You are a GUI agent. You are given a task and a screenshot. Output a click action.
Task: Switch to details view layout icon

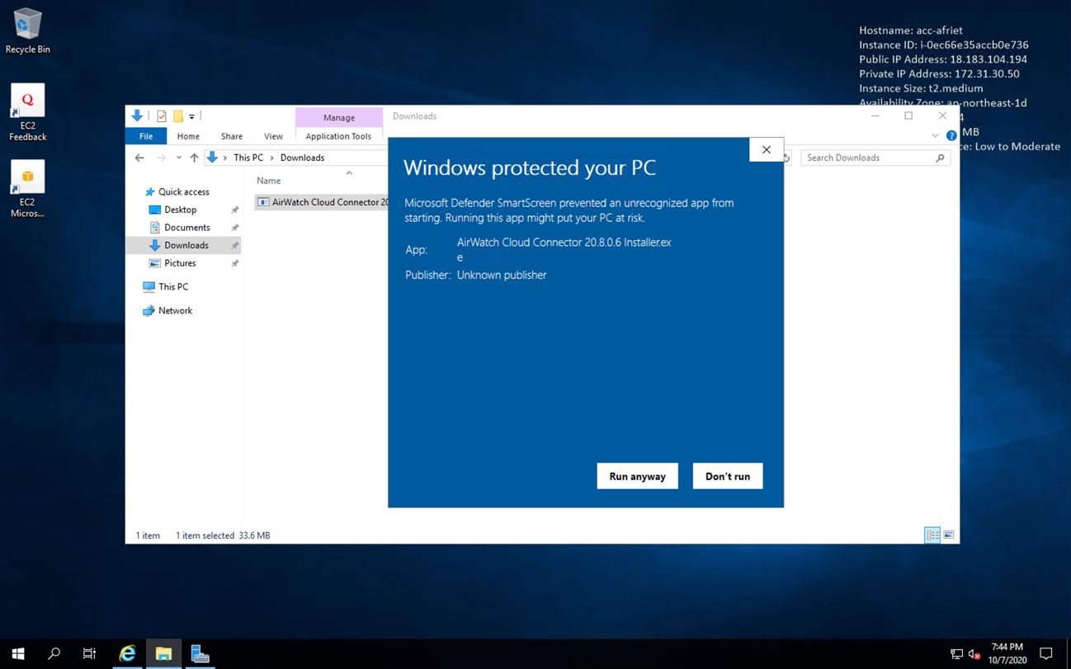[932, 535]
